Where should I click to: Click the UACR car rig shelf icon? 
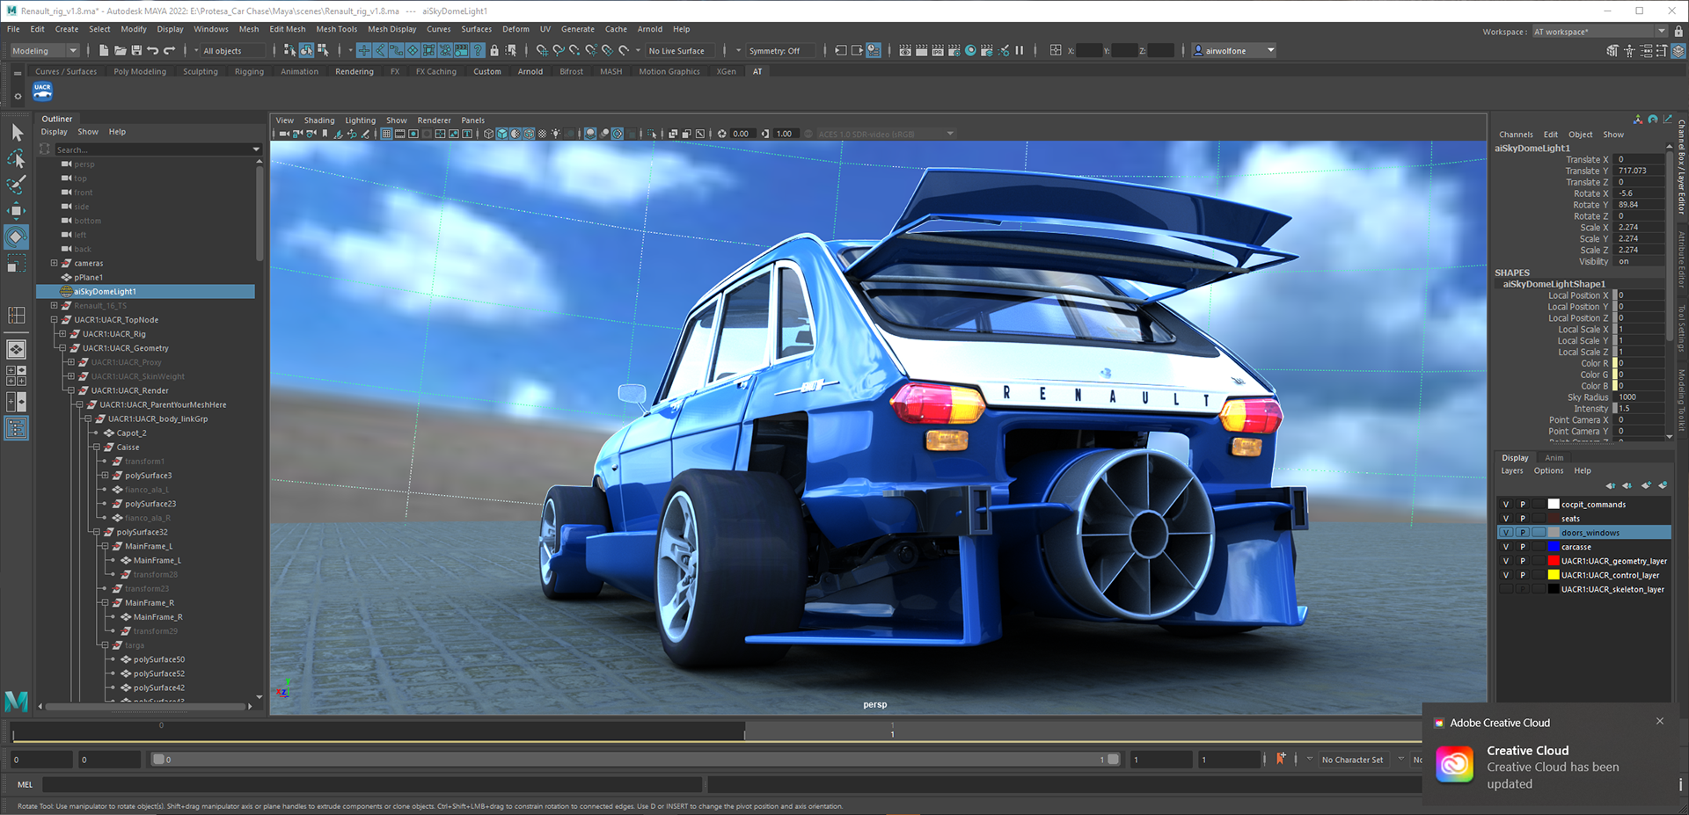42,91
